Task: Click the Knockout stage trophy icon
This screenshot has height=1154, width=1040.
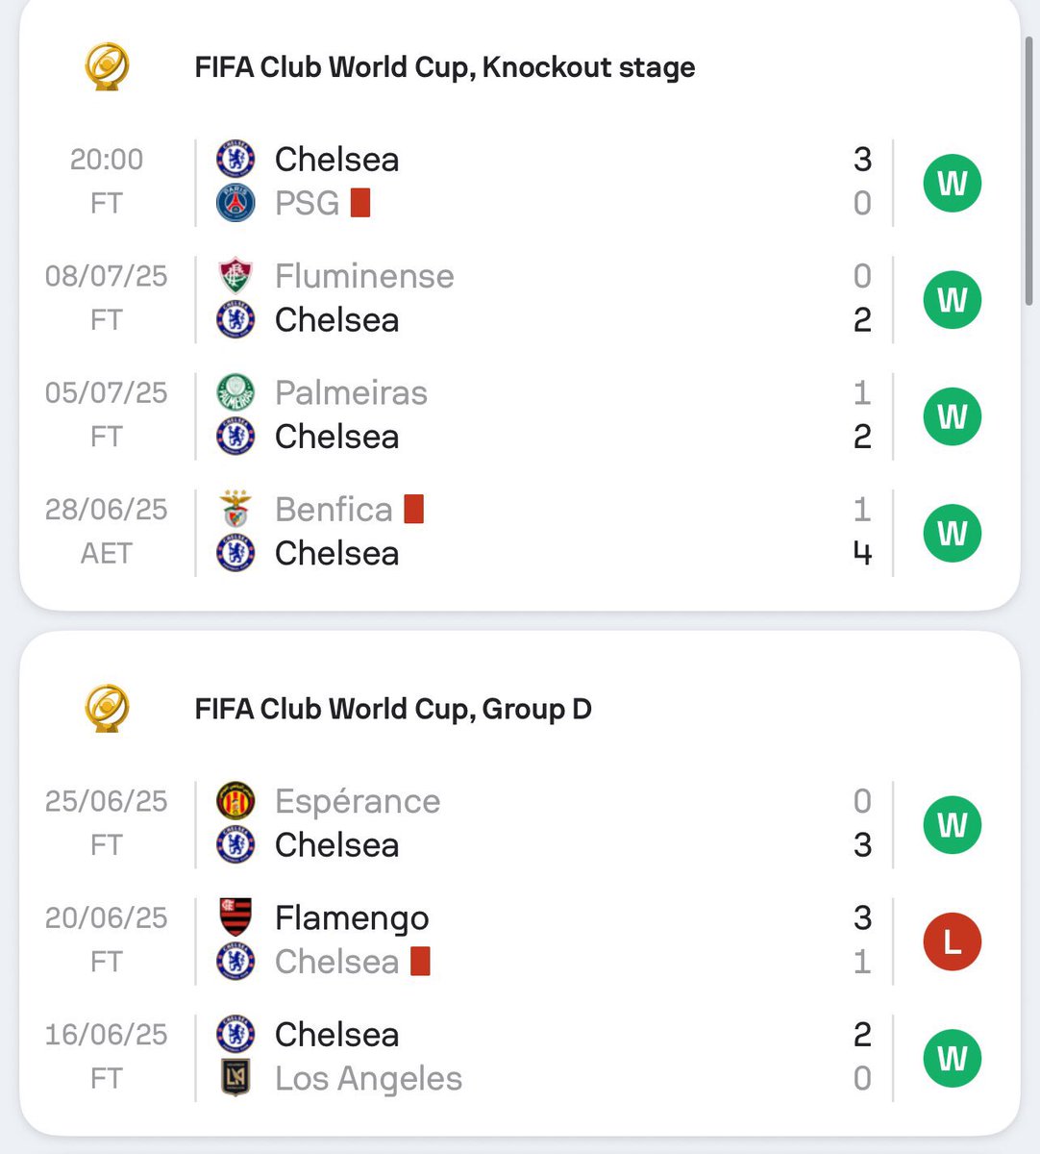Action: click(x=107, y=66)
